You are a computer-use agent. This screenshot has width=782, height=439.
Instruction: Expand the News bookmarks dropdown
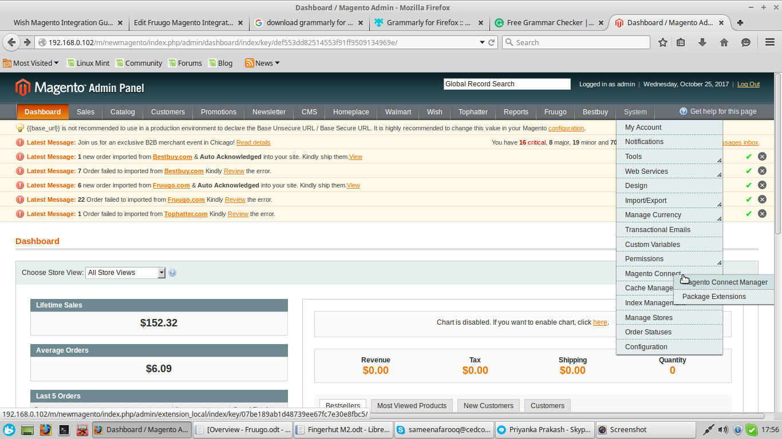(x=262, y=63)
